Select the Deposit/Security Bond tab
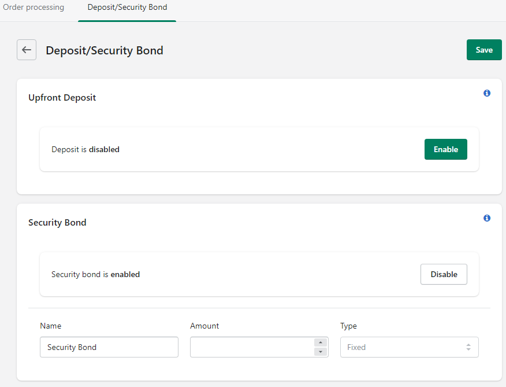 click(127, 7)
